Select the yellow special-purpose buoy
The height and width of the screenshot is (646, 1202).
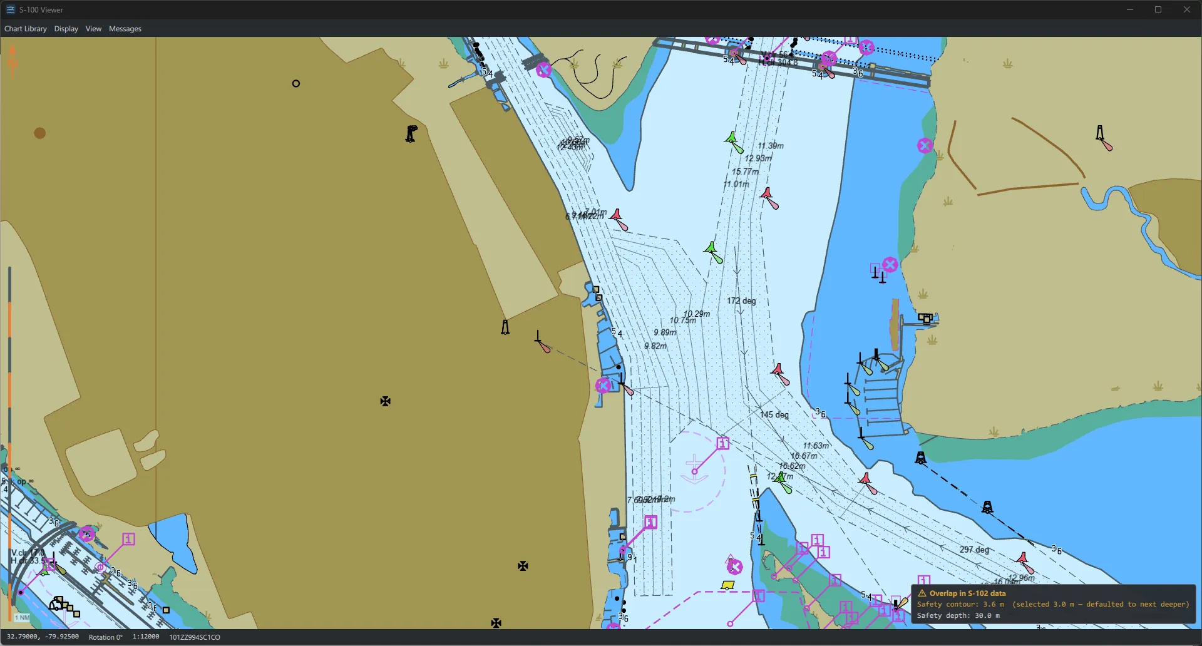(727, 585)
